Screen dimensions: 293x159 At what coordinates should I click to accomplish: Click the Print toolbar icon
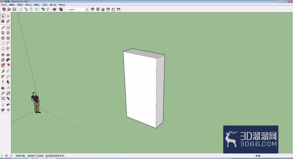pyautogui.click(x=54, y=9)
